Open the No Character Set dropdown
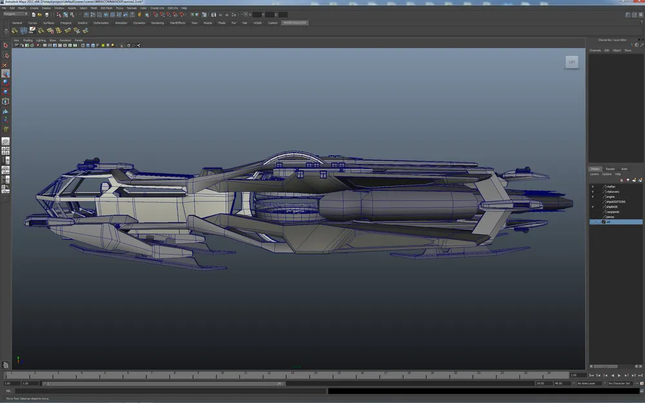Image resolution: width=645 pixels, height=403 pixels. [x=622, y=383]
